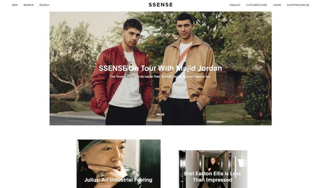This screenshot has width=321, height=188.
Task: Open 'Julius: An Industrial Feeling' article title
Action: point(118,180)
